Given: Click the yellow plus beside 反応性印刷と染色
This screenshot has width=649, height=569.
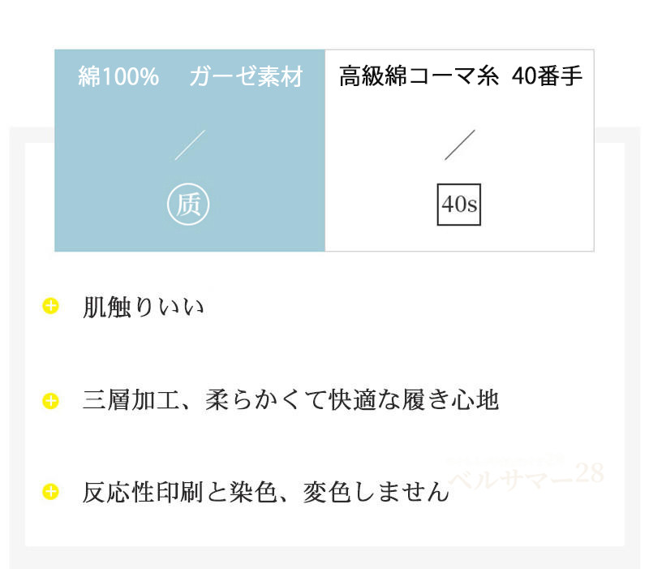Looking at the screenshot, I should point(51,491).
